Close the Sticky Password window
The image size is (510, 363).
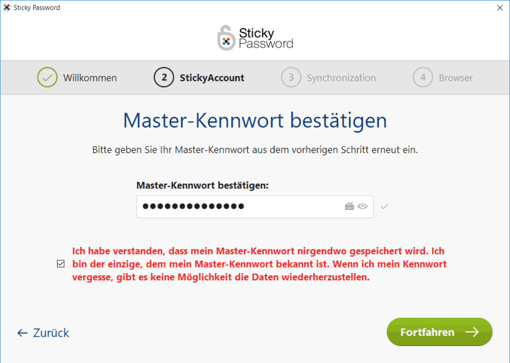pyautogui.click(x=500, y=8)
